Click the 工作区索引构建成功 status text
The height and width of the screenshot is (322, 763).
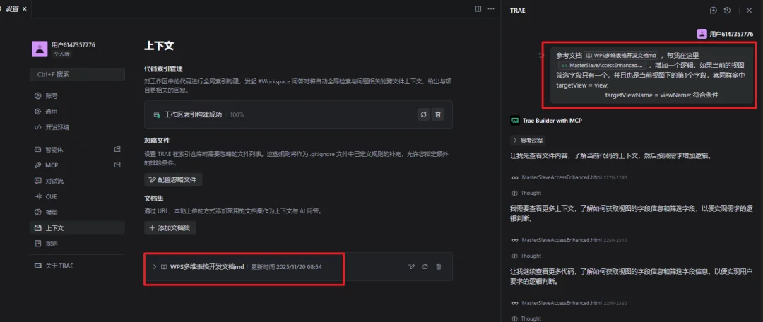(x=193, y=115)
